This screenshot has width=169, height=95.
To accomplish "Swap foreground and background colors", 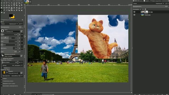I will [x=14, y=15].
